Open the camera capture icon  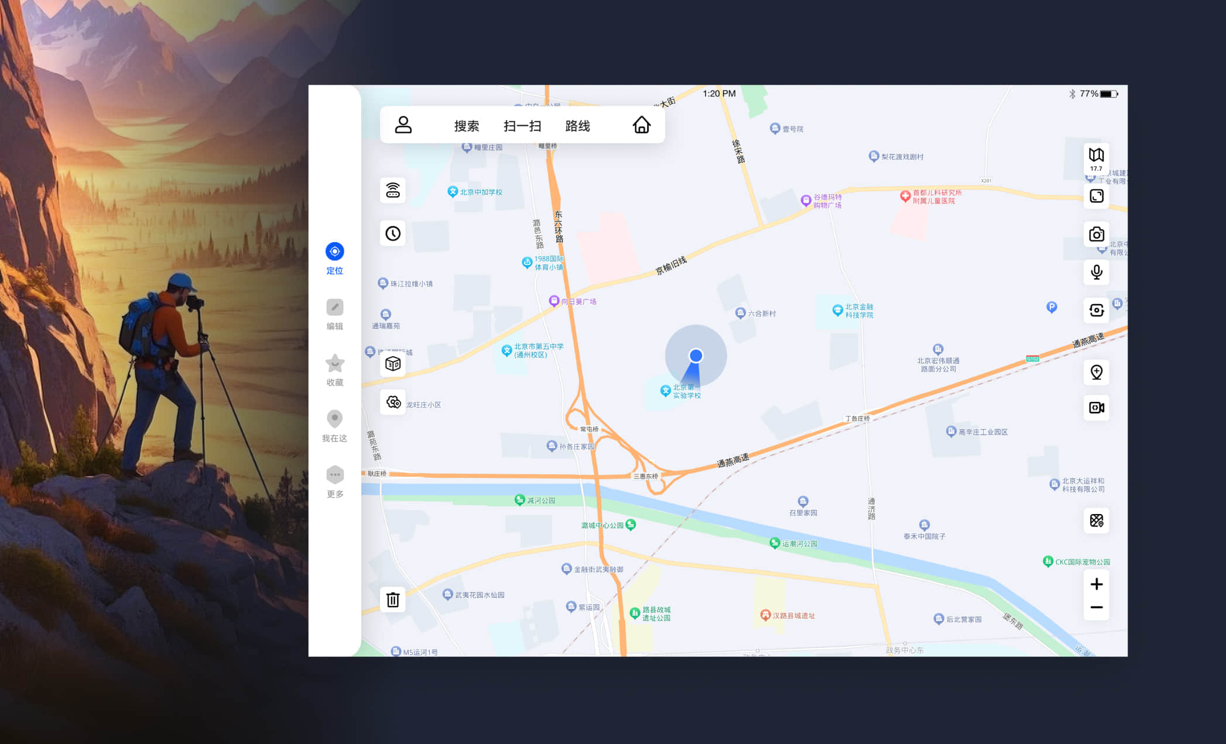pos(1096,234)
